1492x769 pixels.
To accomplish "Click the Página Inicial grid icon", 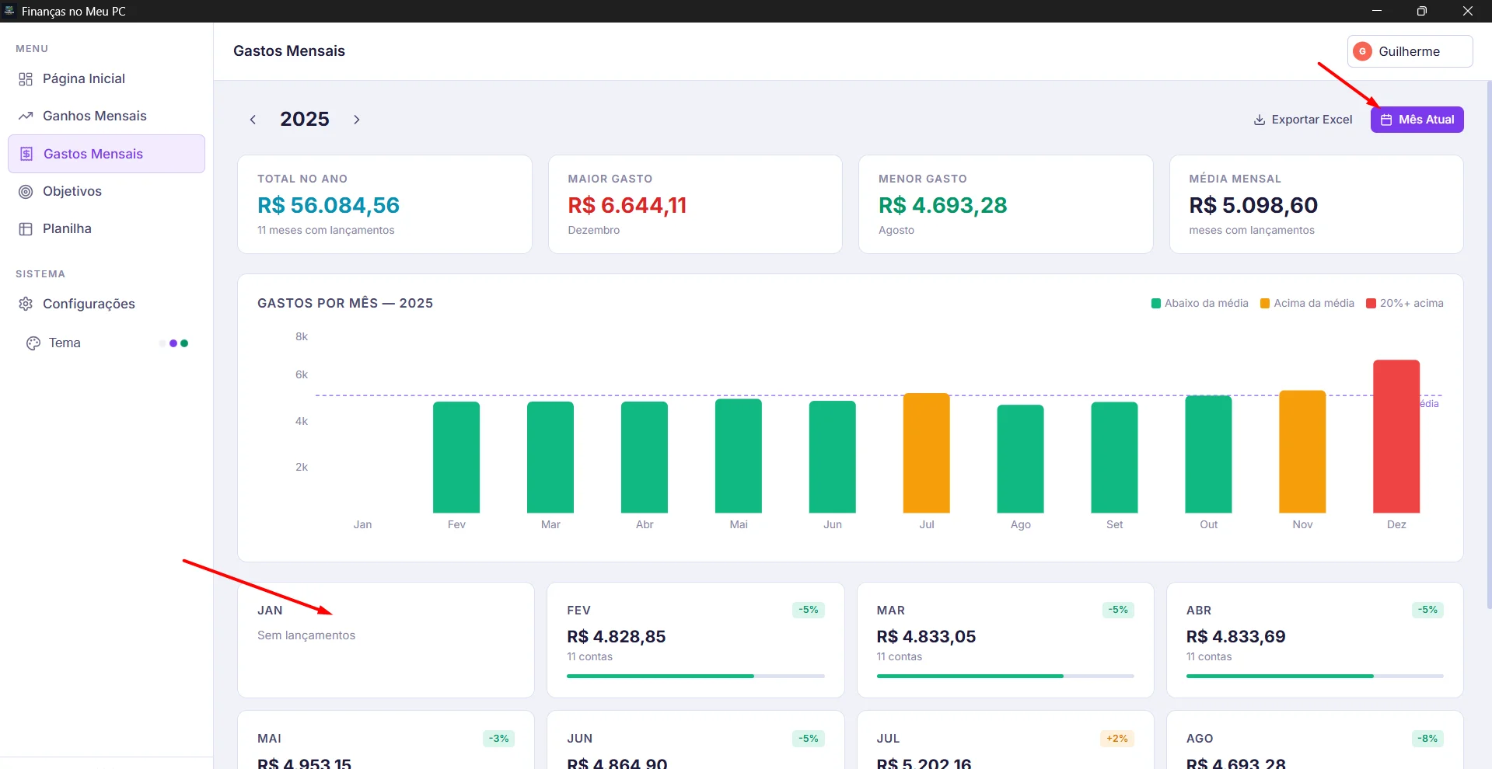I will tap(26, 79).
